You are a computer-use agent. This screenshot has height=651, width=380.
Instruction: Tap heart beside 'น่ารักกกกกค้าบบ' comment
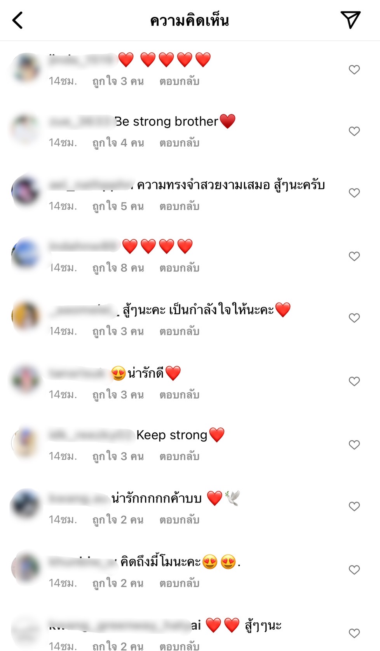(354, 506)
